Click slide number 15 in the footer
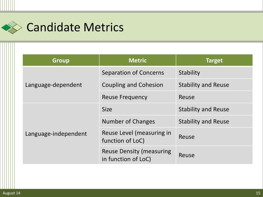Image resolution: width=263 pixels, height=197 pixels. tap(258, 193)
